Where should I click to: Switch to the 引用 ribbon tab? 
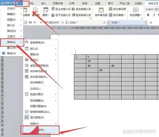pos(72,4)
